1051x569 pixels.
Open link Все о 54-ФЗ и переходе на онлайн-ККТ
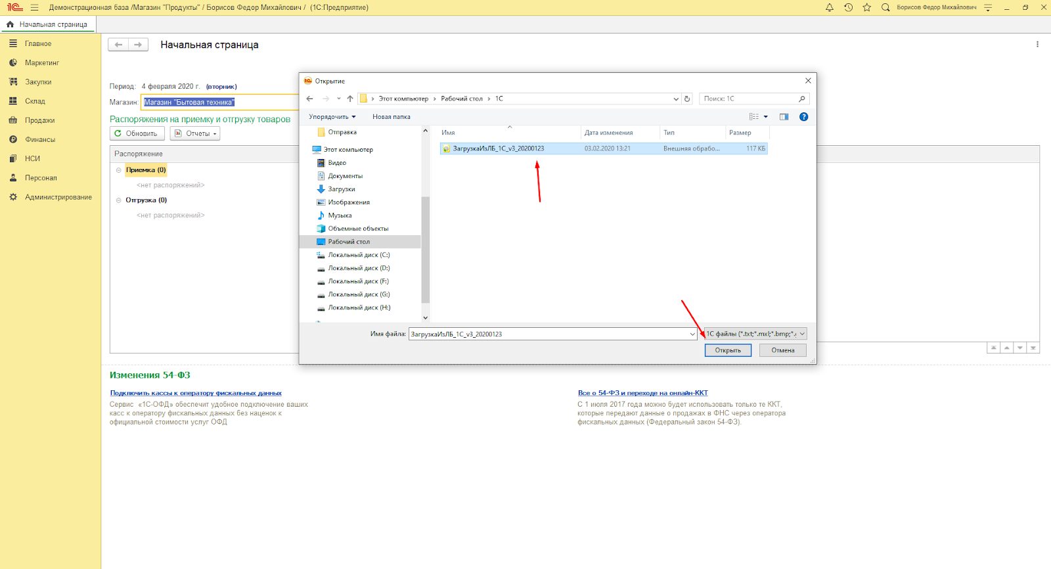tap(643, 393)
